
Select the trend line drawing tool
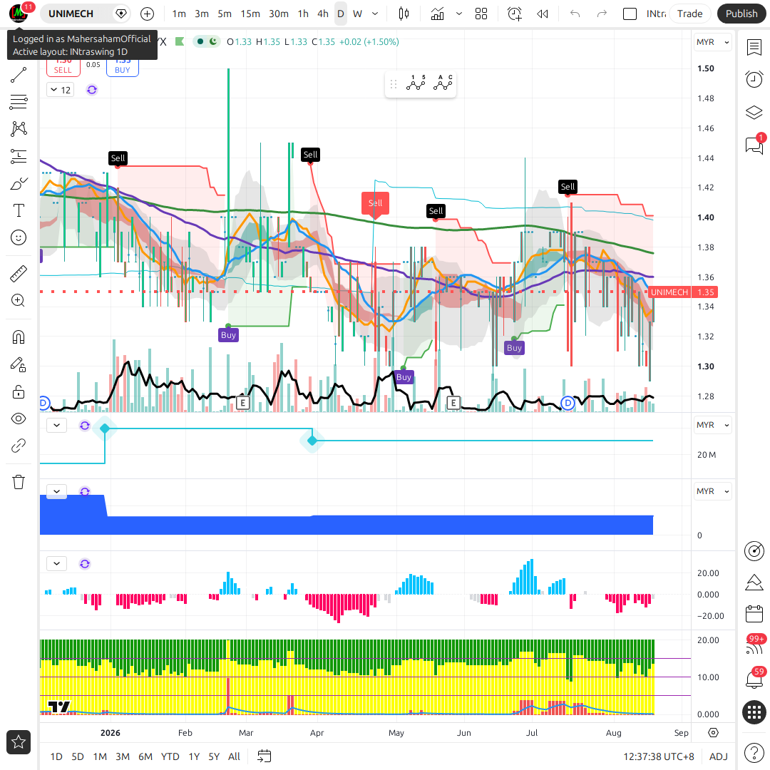[18, 75]
